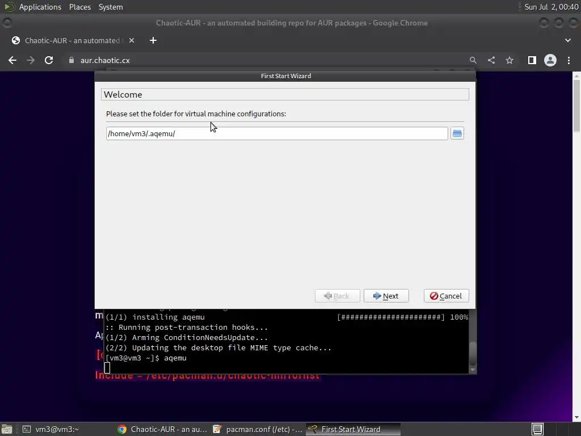Click the clock showing Sun Jul 2
Viewport: 581px width, 436px height.
(x=551, y=7)
